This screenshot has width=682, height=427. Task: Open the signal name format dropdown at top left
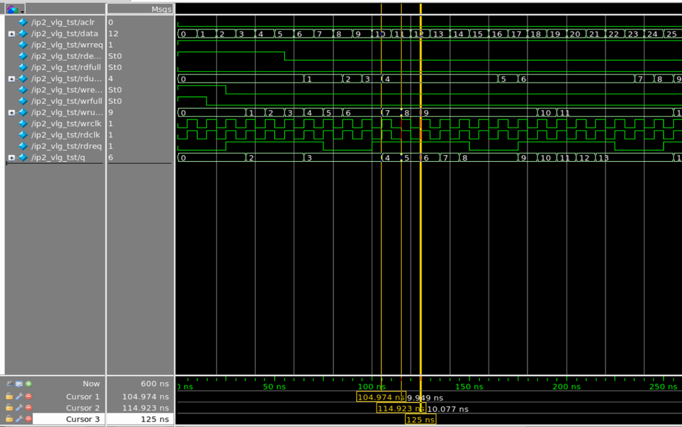coord(15,9)
